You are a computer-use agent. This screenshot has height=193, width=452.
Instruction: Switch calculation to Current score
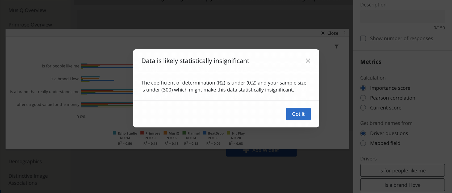(x=363, y=108)
